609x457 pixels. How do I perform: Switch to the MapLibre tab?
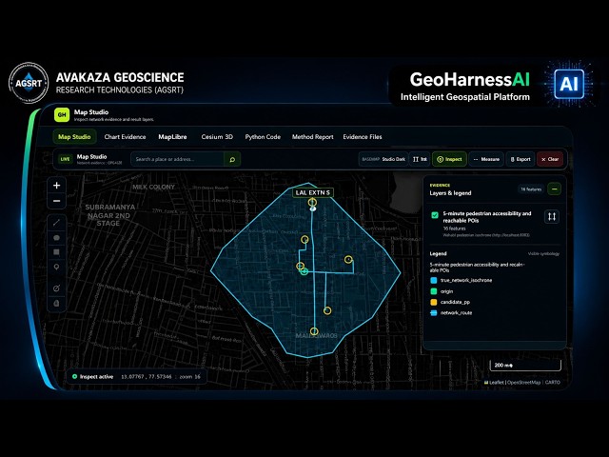[x=172, y=137]
